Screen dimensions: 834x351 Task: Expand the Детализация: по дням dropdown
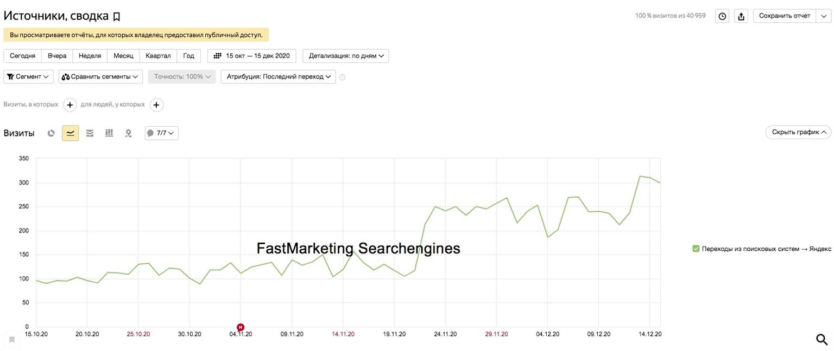tap(345, 56)
